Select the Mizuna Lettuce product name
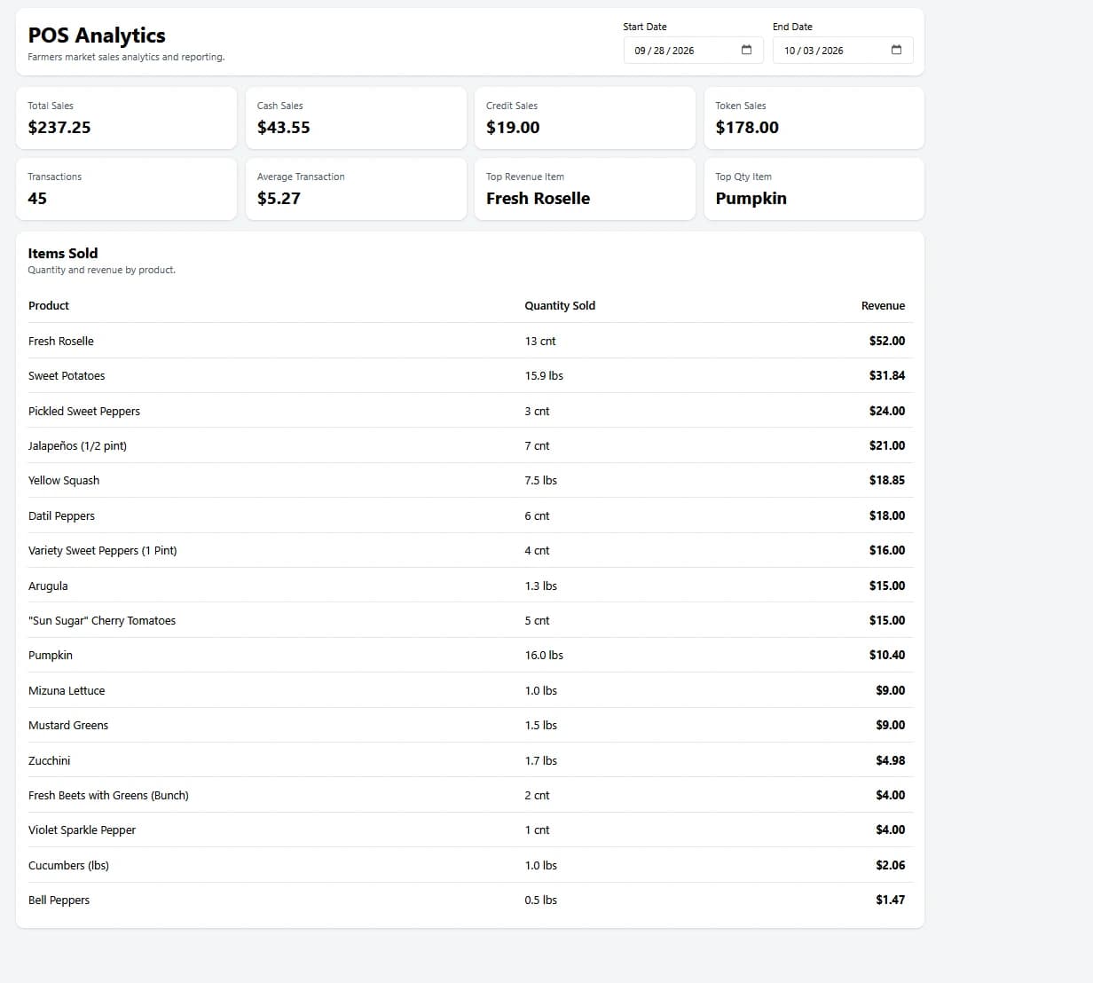Image resolution: width=1093 pixels, height=983 pixels. (x=67, y=690)
